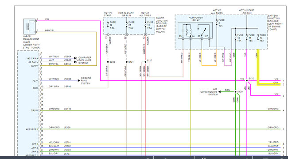Click the APP 1 pin label
288x159 pixels.
(35, 144)
